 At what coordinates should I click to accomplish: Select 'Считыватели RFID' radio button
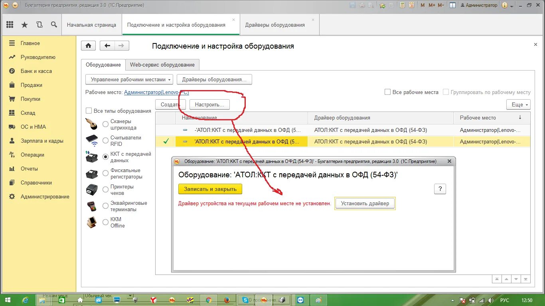(x=105, y=141)
